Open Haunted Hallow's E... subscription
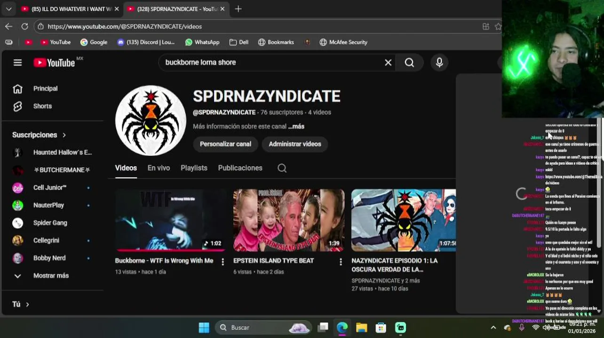This screenshot has width=604, height=338. (x=53, y=153)
